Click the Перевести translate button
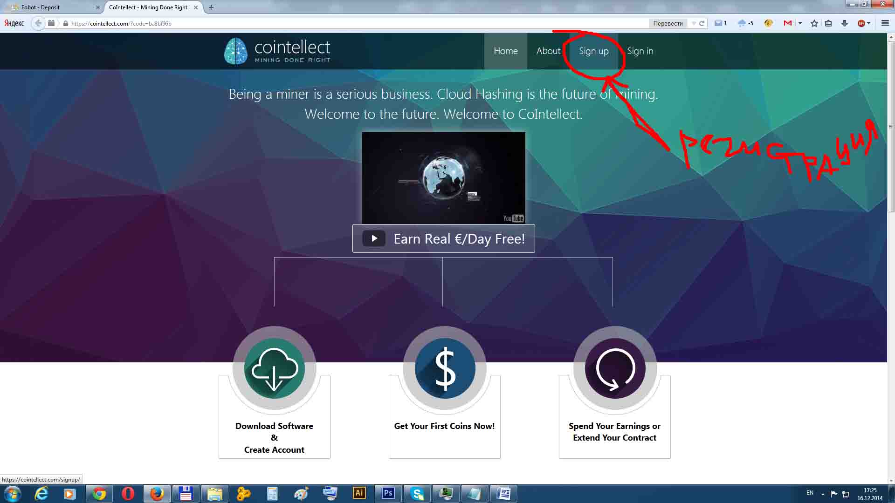Image resolution: width=895 pixels, height=503 pixels. click(x=668, y=23)
